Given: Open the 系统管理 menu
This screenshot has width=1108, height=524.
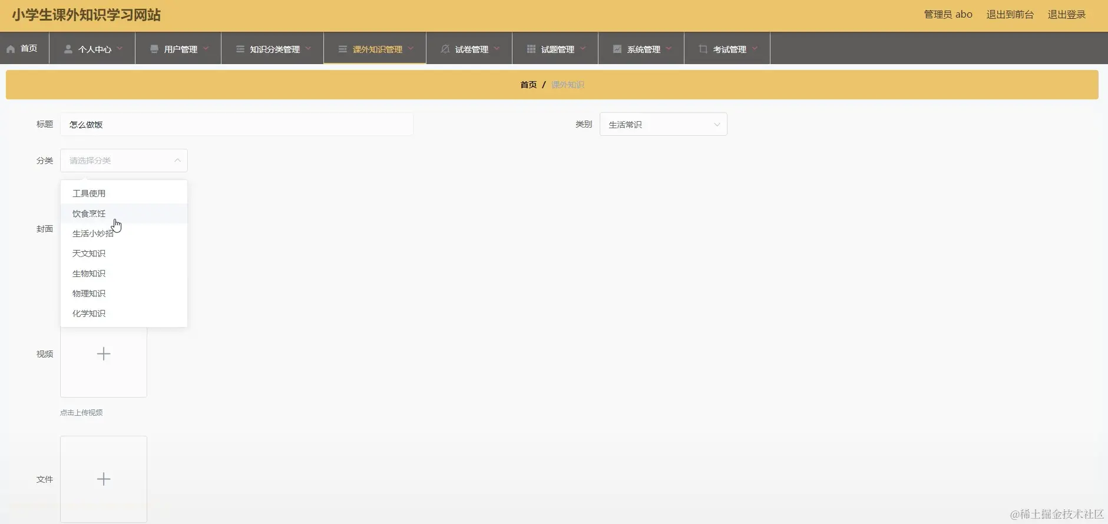Looking at the screenshot, I should click(641, 48).
